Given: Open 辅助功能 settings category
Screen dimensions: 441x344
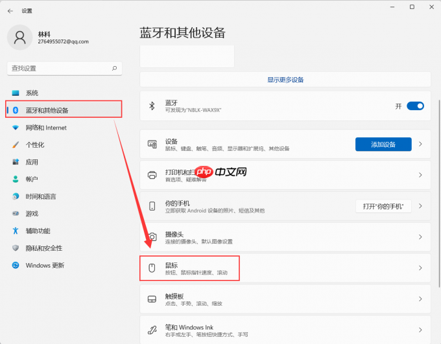Looking at the screenshot, I should (64, 231).
